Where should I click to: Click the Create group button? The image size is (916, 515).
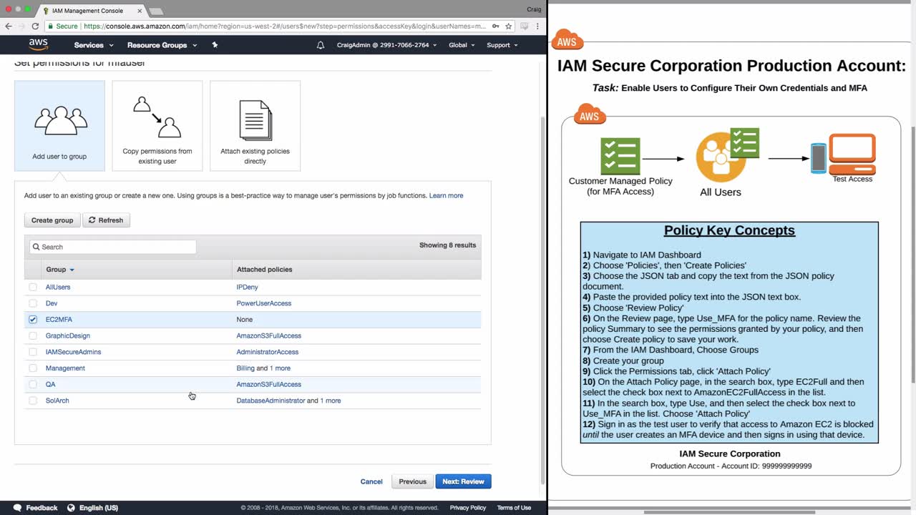[52, 220]
